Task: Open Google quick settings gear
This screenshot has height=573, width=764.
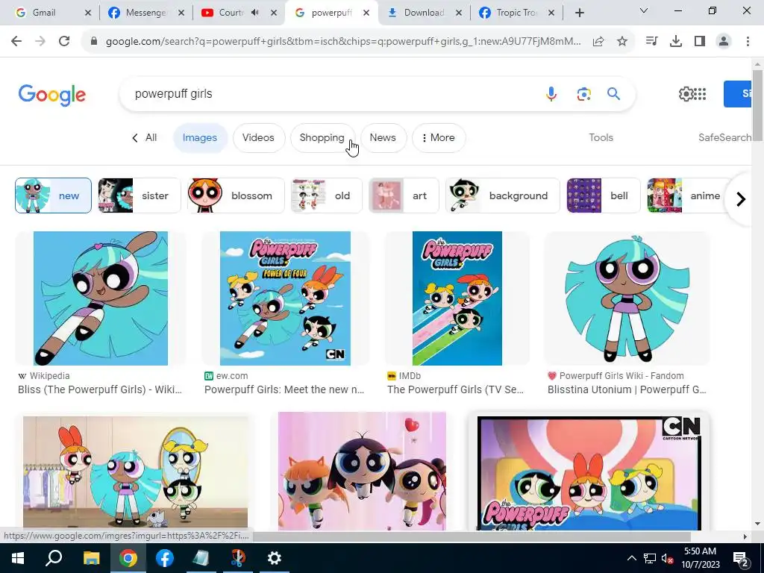Action: pos(686,93)
